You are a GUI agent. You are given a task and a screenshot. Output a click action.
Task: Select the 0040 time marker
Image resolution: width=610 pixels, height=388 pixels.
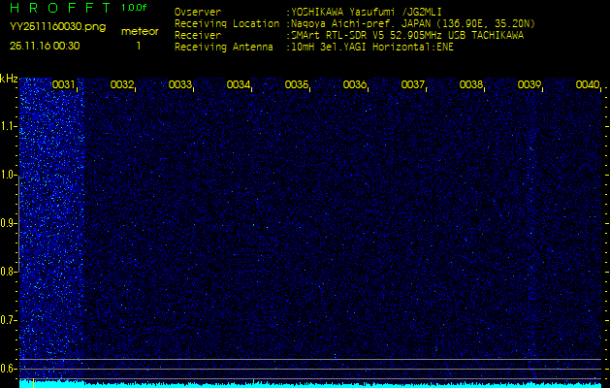point(587,85)
